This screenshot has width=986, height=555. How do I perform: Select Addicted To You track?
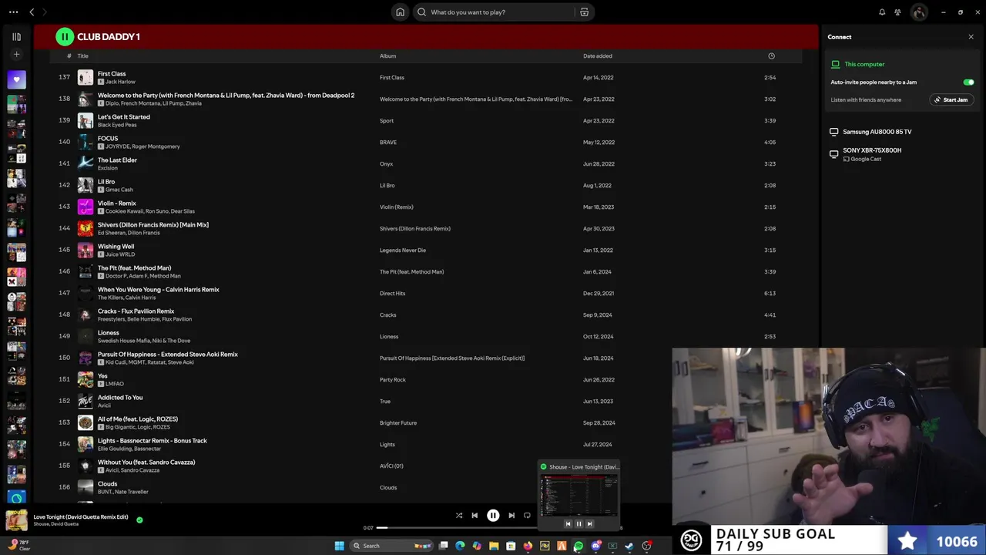pos(120,398)
